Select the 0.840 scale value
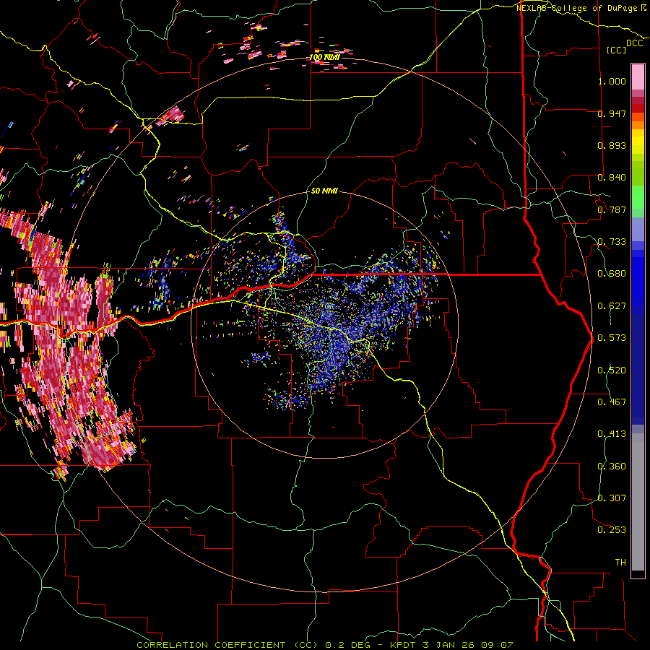Image resolution: width=650 pixels, height=650 pixels. point(612,178)
